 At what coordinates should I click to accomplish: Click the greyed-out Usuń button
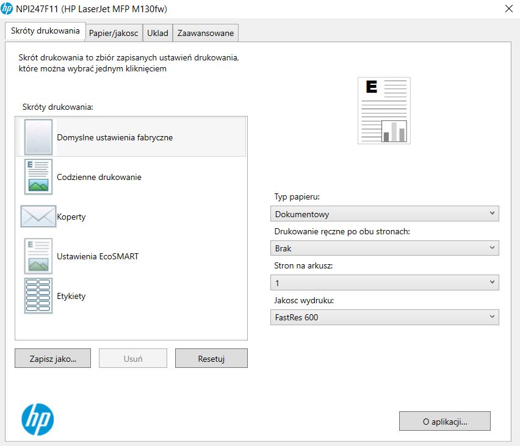tap(133, 359)
